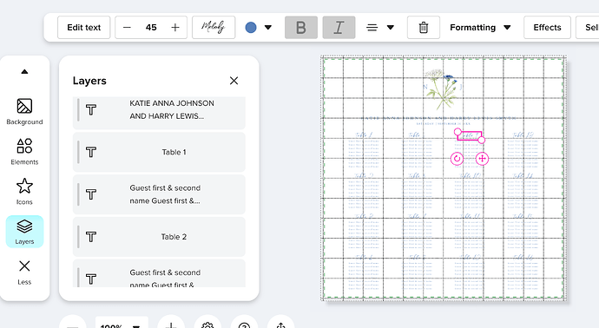The height and width of the screenshot is (328, 599).
Task: Delete selected element with trash icon
Action: tap(424, 28)
